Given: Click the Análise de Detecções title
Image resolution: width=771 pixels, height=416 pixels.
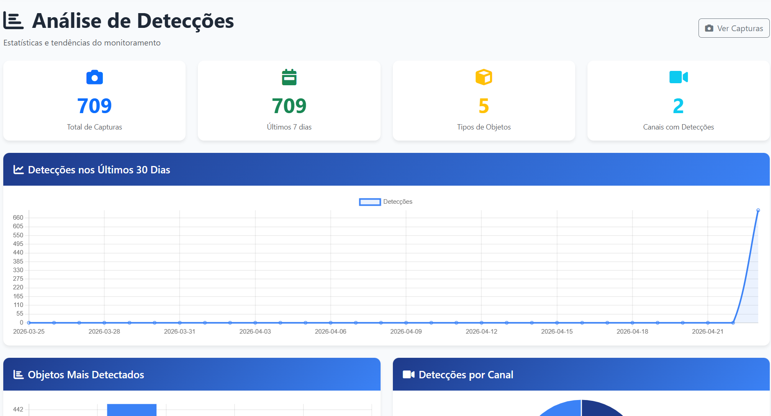Looking at the screenshot, I should pyautogui.click(x=132, y=21).
